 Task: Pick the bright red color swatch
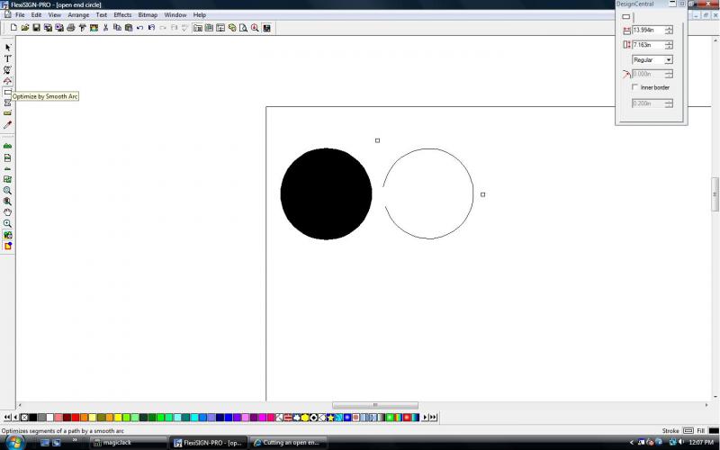(x=76, y=418)
